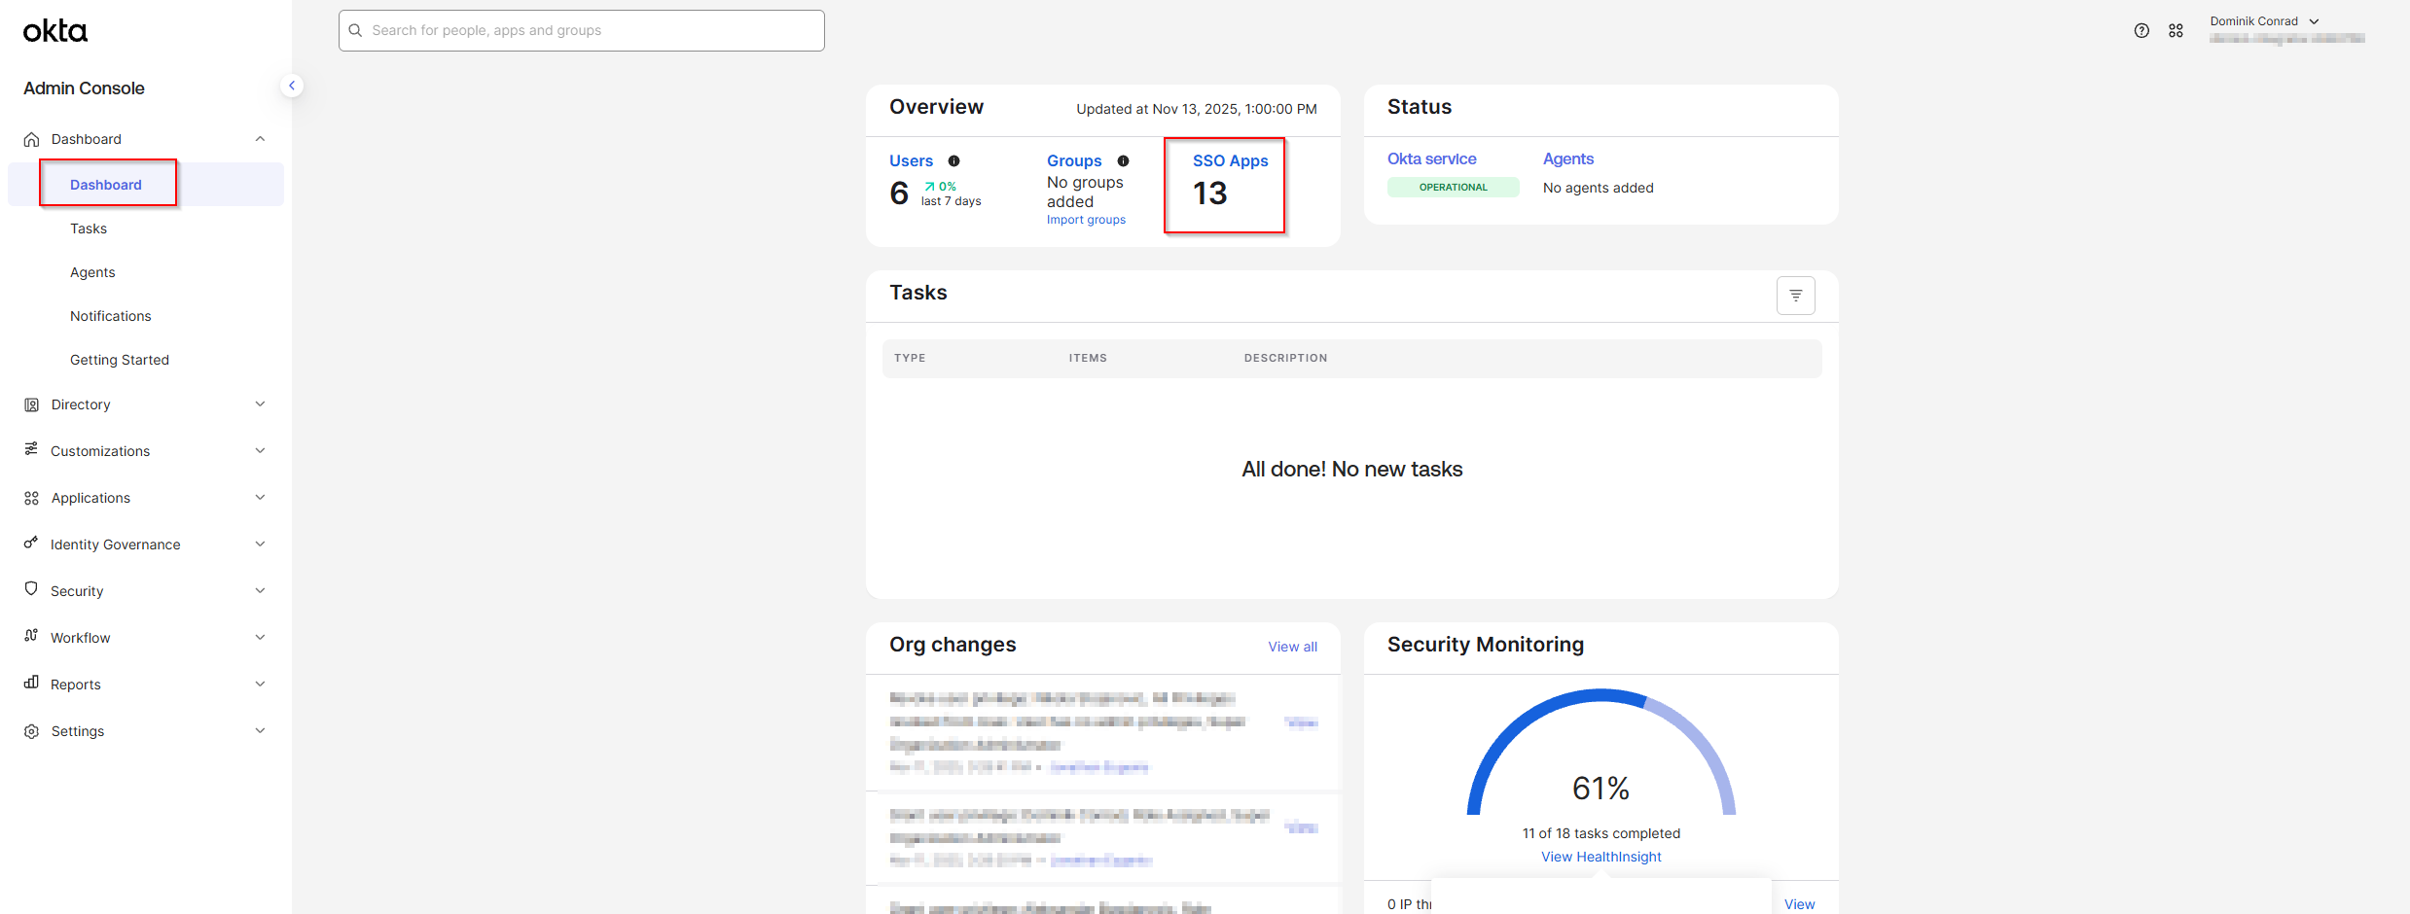Screen dimensions: 2410x914
Task: Collapse the Dashboard section chevron
Action: (260, 139)
